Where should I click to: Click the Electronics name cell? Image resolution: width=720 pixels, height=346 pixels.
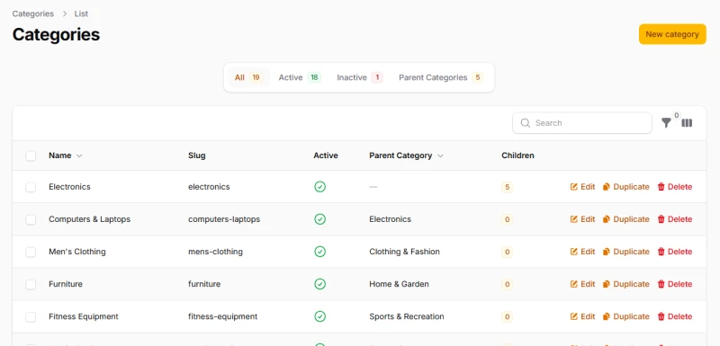(69, 187)
